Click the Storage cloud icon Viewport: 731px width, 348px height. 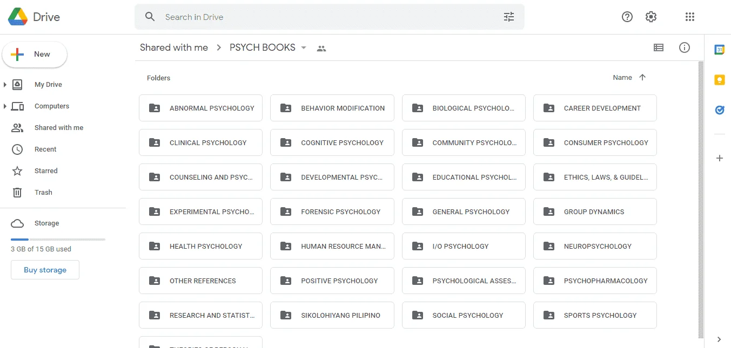tap(17, 223)
